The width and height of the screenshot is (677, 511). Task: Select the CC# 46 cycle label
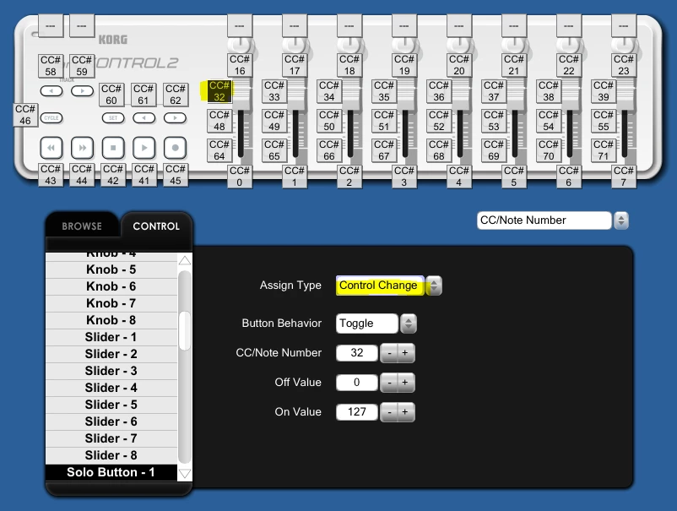(25, 115)
